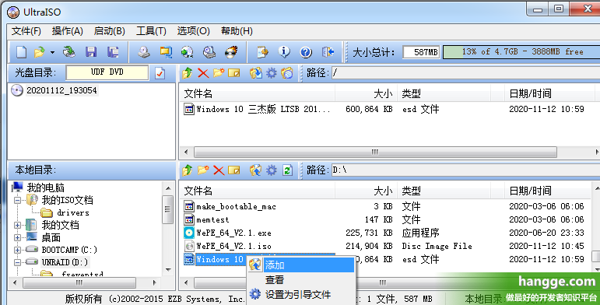This screenshot has width=600, height=305.
Task: Select the 20201112_193054 disc node
Action: click(x=61, y=90)
